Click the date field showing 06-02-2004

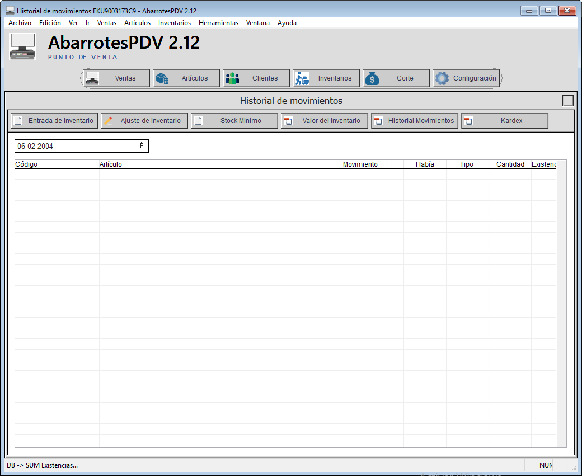[82, 146]
